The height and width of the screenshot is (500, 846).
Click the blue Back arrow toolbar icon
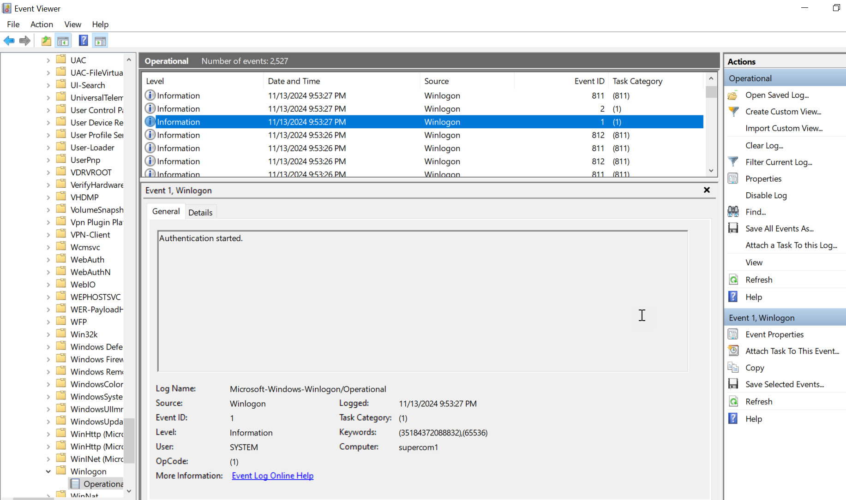[x=9, y=41]
